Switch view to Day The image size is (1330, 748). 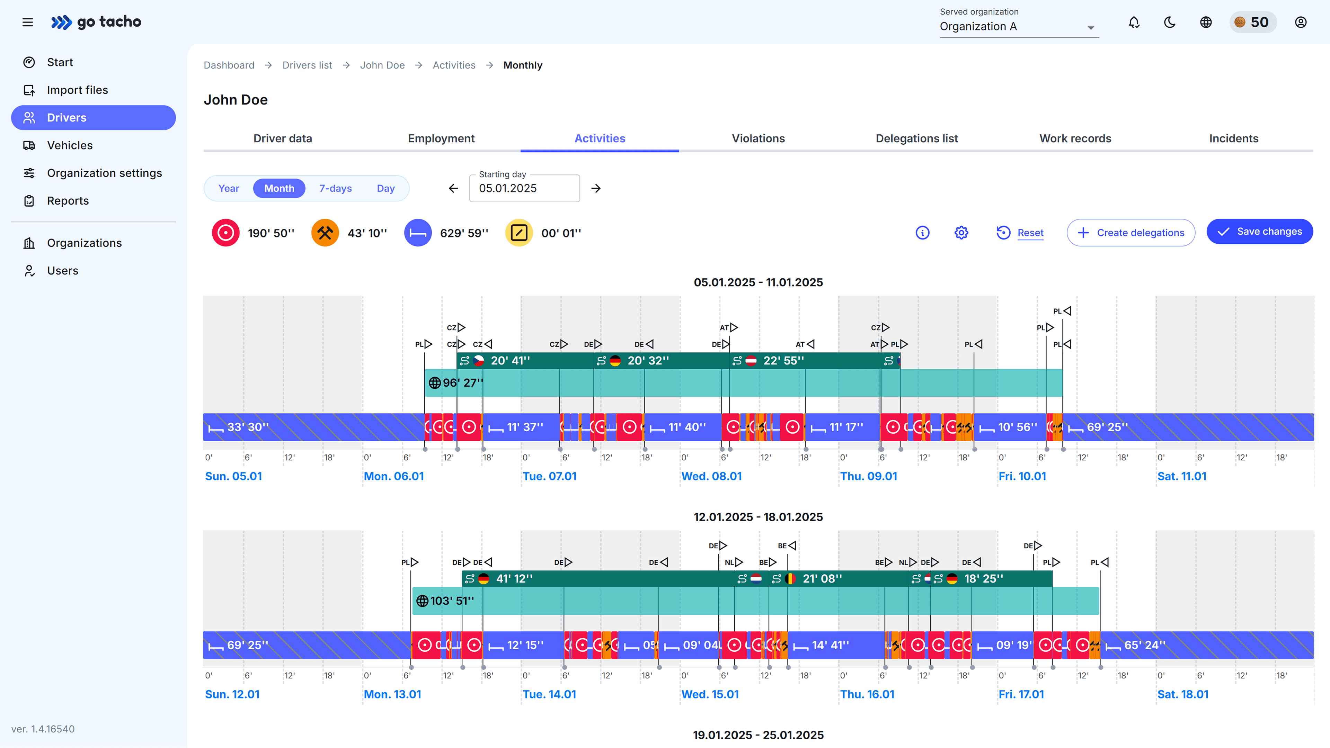coord(385,188)
